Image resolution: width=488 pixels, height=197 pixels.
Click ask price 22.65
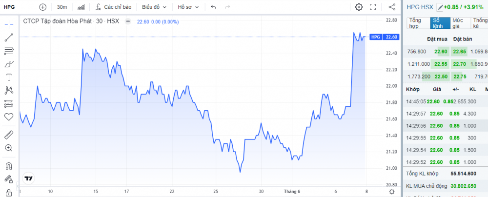pyautogui.click(x=459, y=51)
